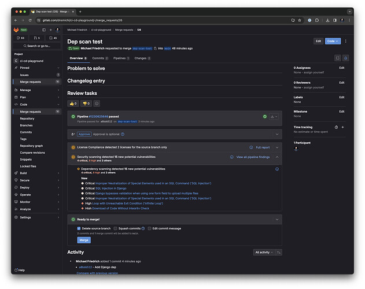Open Compare revisions in sidebar
Image resolution: width=365 pixels, height=289 pixels.
(x=32, y=153)
